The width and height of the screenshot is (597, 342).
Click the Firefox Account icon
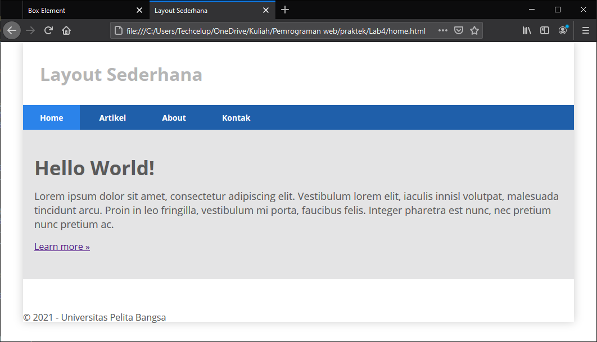[x=563, y=30]
